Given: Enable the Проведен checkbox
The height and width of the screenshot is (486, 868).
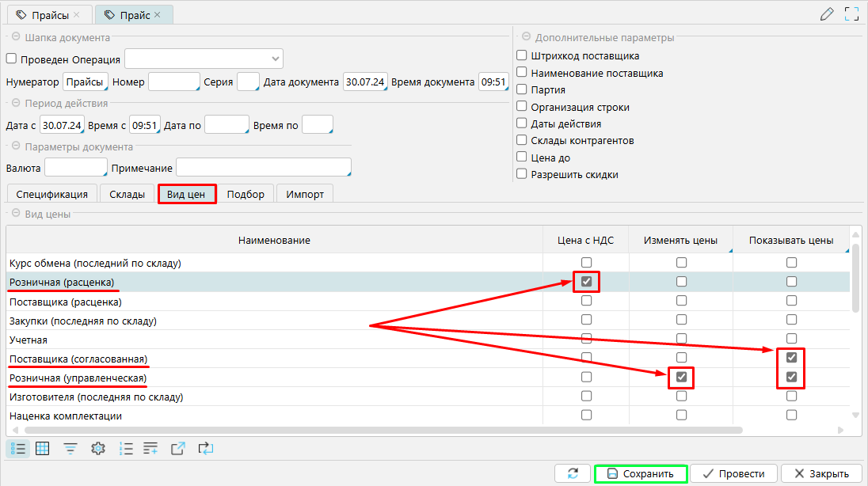Looking at the screenshot, I should tap(11, 59).
